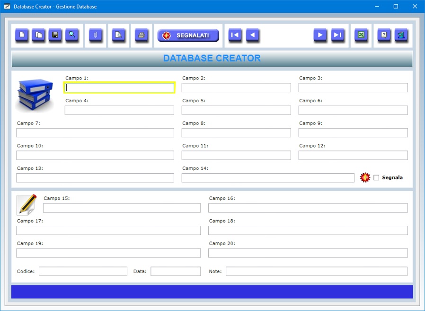The image size is (425, 311).
Task: Show flagged records via SEGNALATI button
Action: (x=188, y=35)
